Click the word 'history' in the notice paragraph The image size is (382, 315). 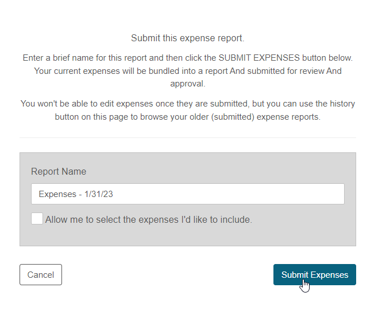tap(342, 104)
